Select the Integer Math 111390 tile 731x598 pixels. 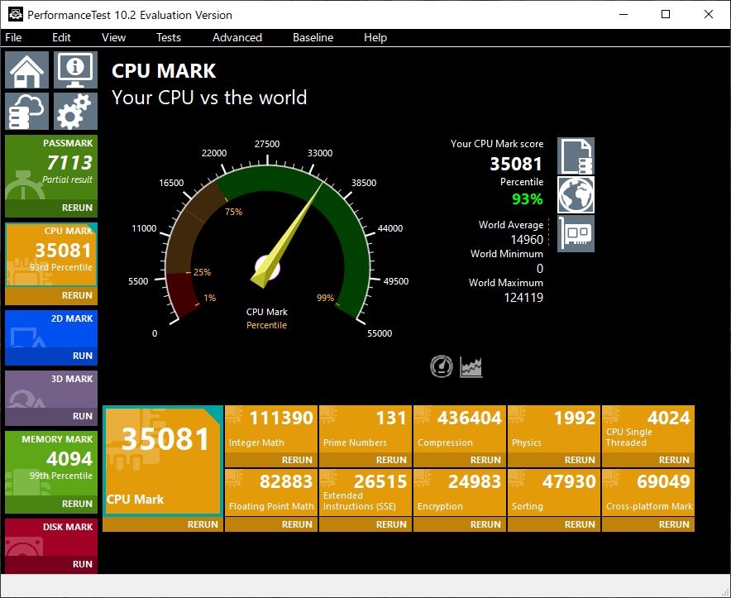coord(271,429)
